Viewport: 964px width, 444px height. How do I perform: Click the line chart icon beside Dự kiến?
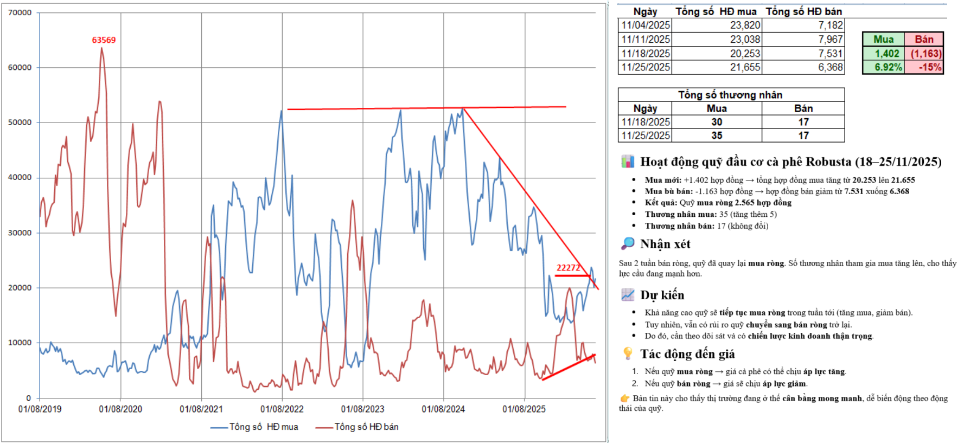click(x=628, y=295)
